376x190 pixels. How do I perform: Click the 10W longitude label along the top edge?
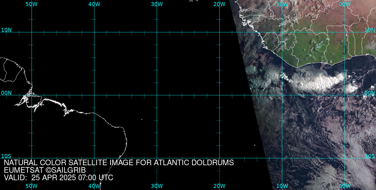pyautogui.click(x=282, y=4)
